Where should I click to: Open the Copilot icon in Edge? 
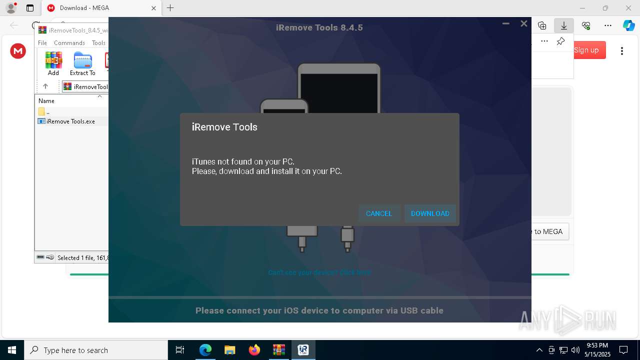click(628, 25)
